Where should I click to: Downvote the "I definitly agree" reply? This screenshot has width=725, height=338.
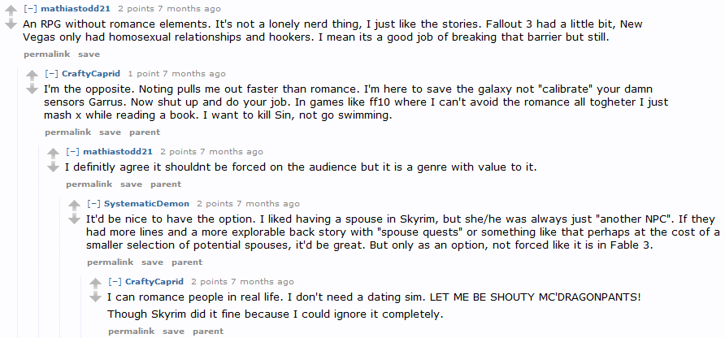[x=53, y=167]
